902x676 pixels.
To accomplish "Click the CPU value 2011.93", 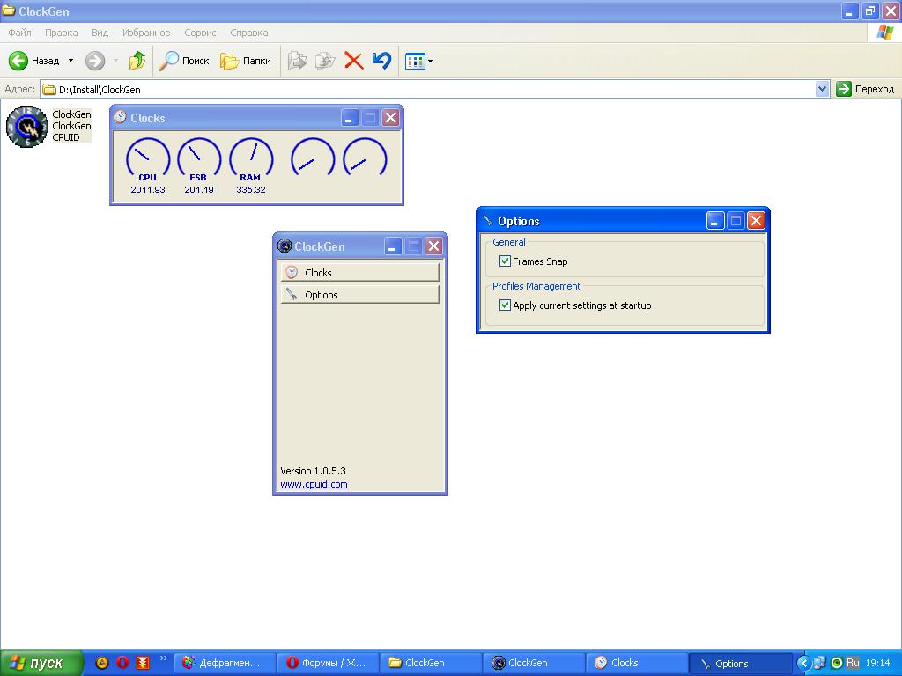I will (x=148, y=190).
